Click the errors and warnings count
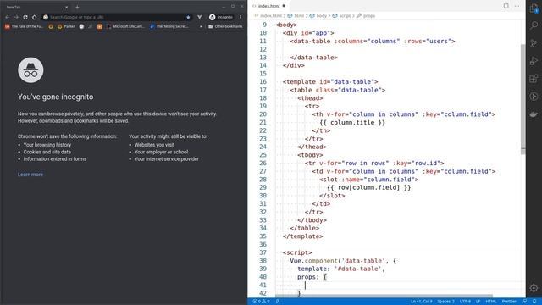 [261, 302]
